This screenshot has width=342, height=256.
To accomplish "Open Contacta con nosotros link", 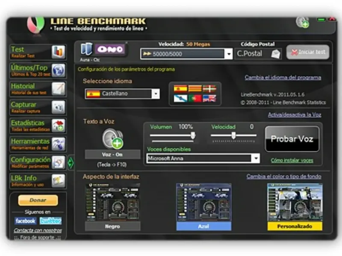I will click(x=38, y=230).
